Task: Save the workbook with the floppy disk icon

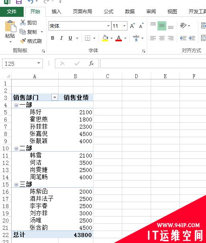Action: (19, 2)
